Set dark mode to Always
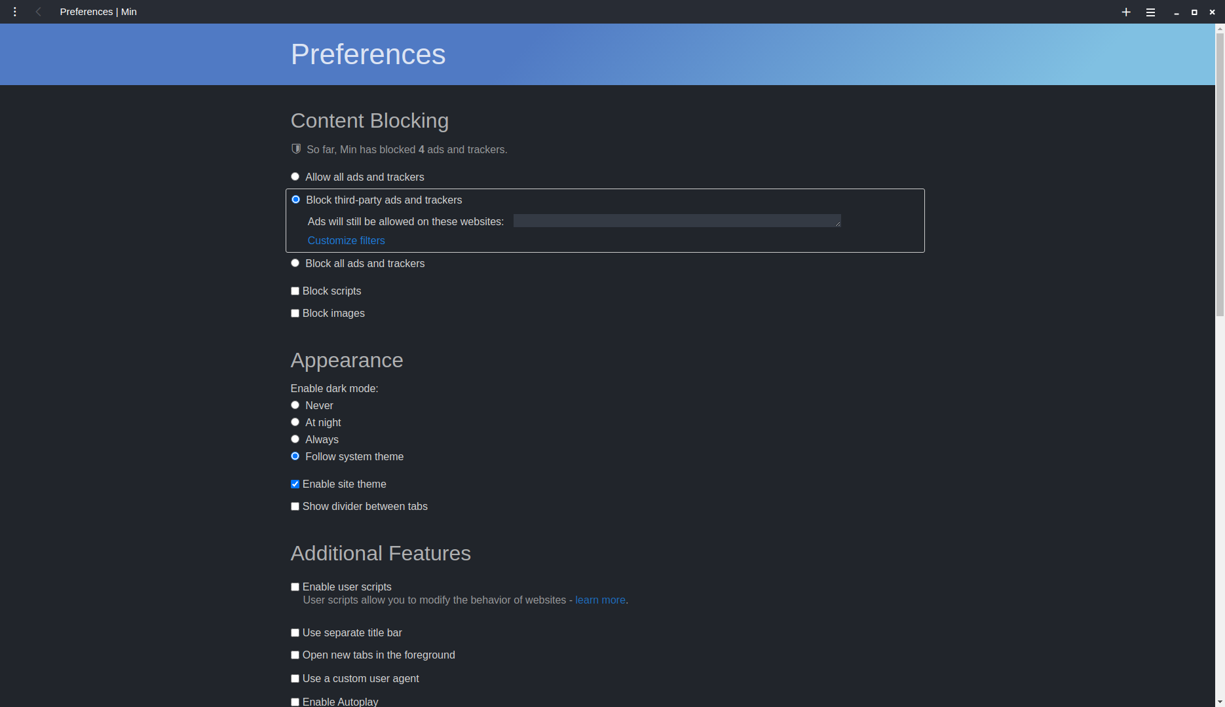 [295, 439]
